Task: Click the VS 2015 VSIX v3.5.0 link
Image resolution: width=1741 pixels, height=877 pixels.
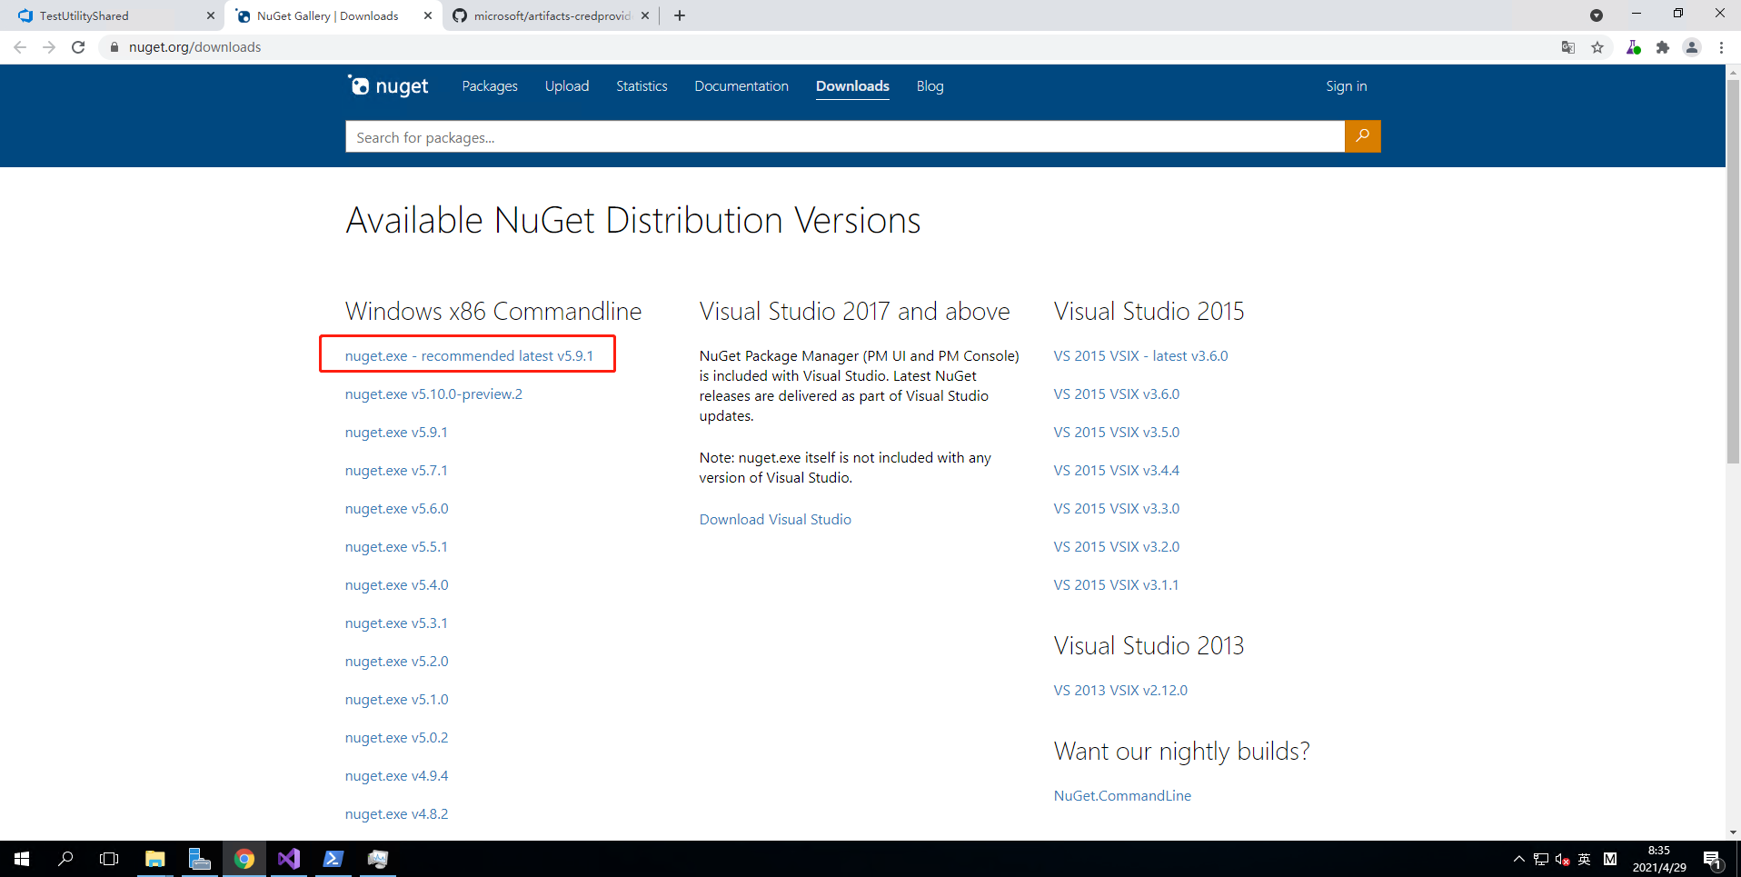Action: (x=1116, y=432)
